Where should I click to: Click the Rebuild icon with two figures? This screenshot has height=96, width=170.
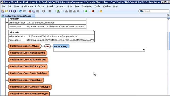click(70, 11)
